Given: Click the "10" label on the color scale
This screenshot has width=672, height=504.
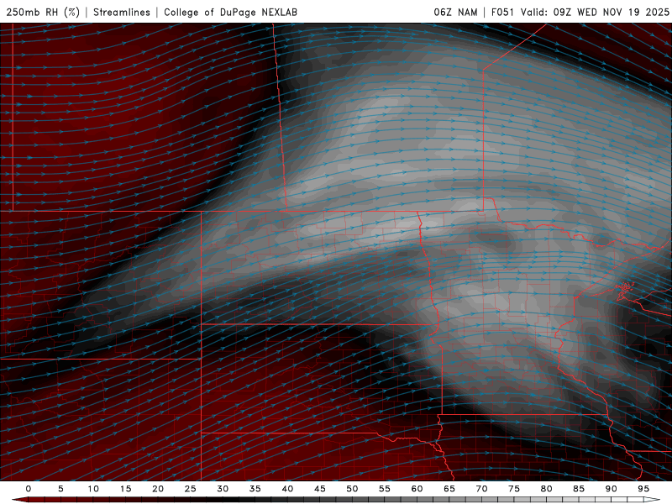Looking at the screenshot, I should click(x=93, y=489).
